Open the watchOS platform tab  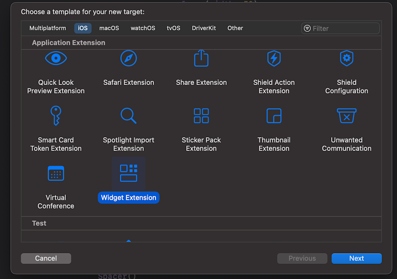pyautogui.click(x=143, y=28)
